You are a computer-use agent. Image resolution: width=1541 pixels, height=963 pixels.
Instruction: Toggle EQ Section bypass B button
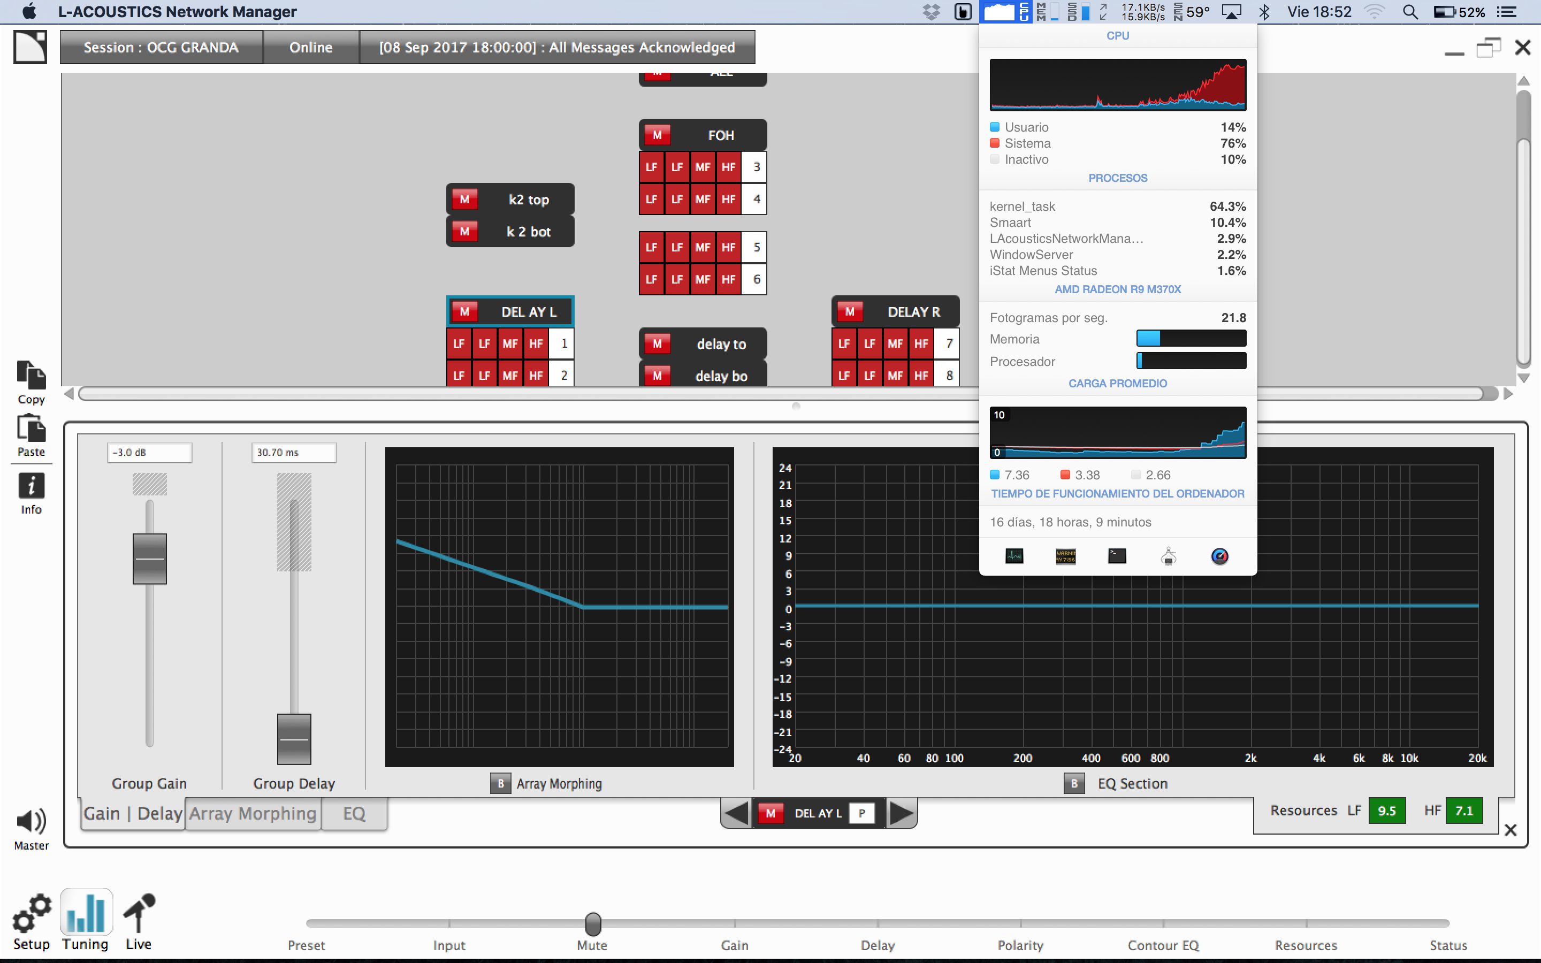point(1074,783)
